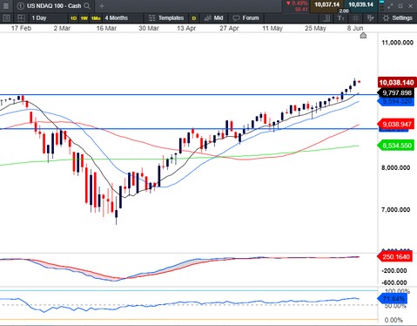Screen dimensions: 417x326
Task: Click the MACD value label 250.1640
Action: tap(394, 257)
